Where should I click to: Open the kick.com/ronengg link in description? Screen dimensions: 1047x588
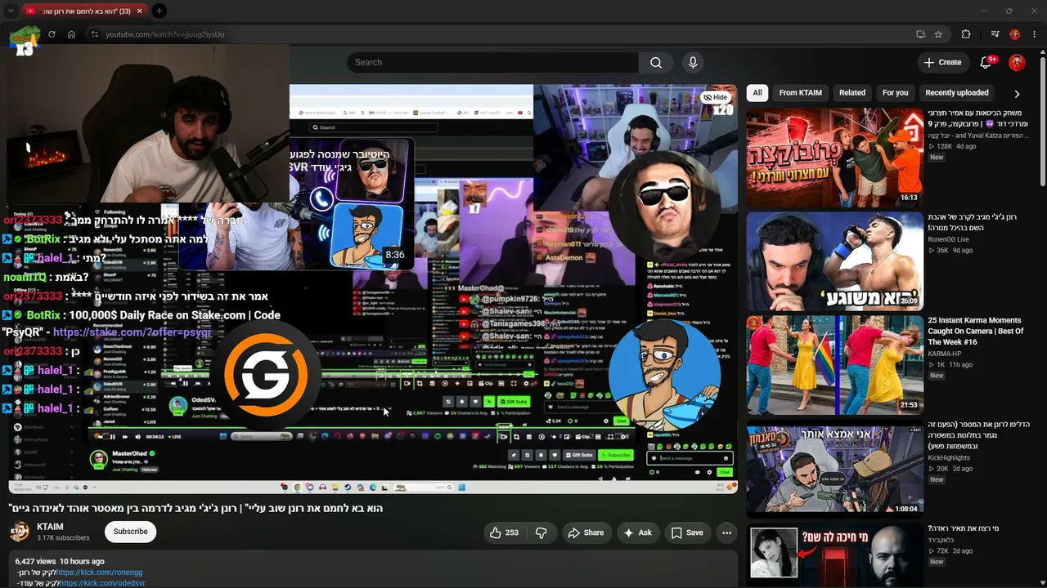pyautogui.click(x=99, y=572)
